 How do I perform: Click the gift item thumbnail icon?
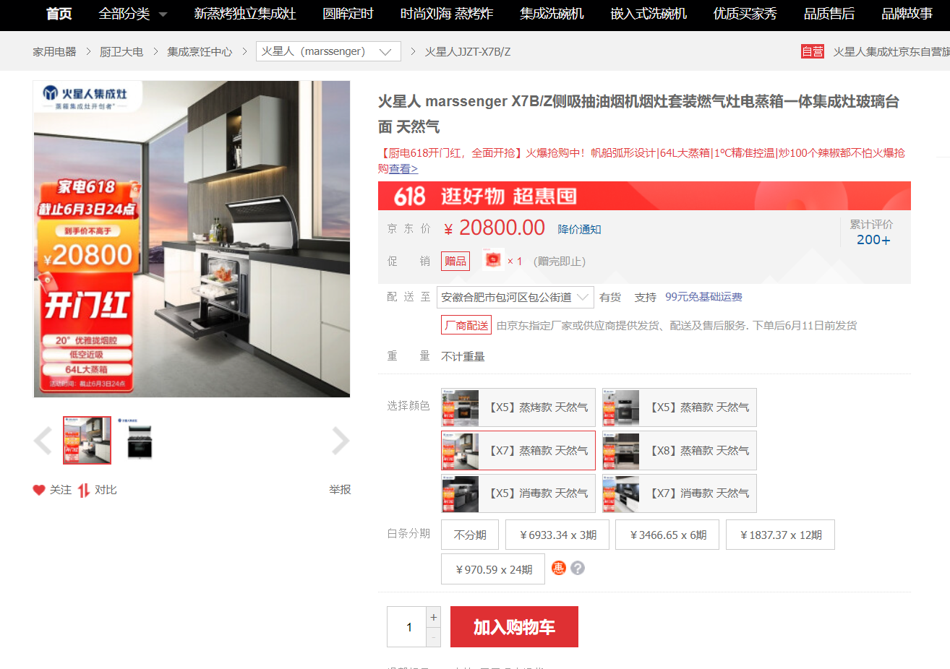[x=492, y=260]
